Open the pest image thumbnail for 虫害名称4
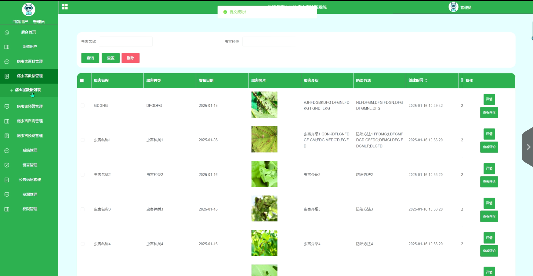Image resolution: width=533 pixels, height=276 pixels. pyautogui.click(x=264, y=243)
